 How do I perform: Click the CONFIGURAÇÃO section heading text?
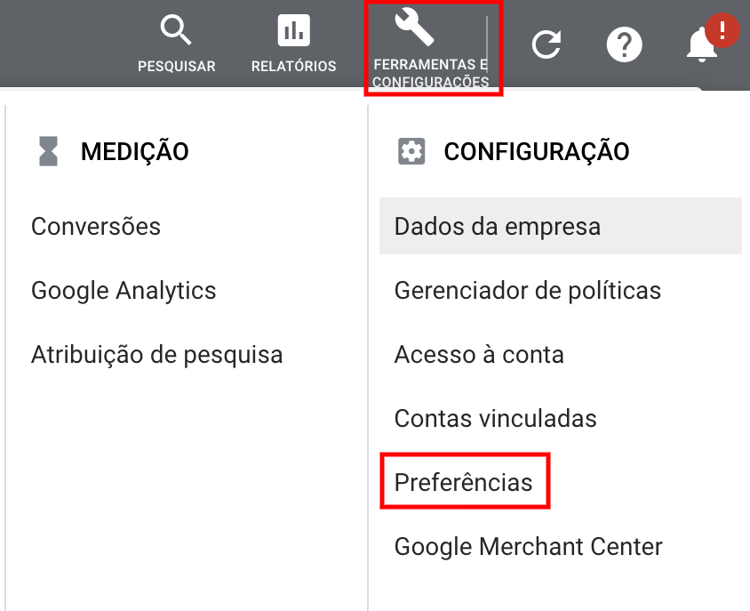coord(537,151)
